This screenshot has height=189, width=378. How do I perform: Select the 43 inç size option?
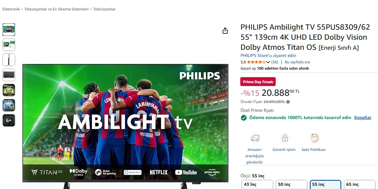click(x=257, y=185)
